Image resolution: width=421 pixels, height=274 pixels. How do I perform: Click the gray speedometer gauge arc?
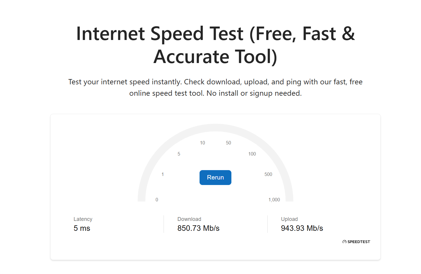215,128
